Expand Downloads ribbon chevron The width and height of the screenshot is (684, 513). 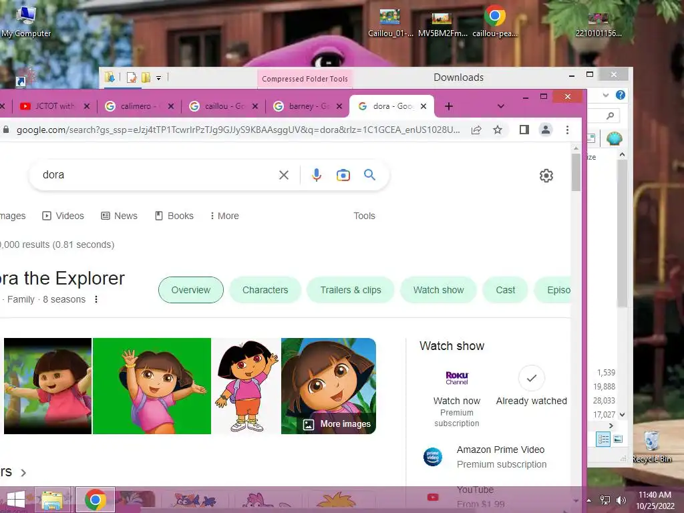(605, 95)
